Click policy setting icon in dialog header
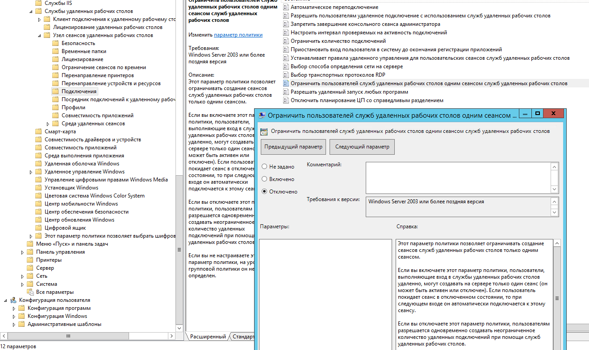Viewport: 589px width, 350px height. pyautogui.click(x=264, y=132)
